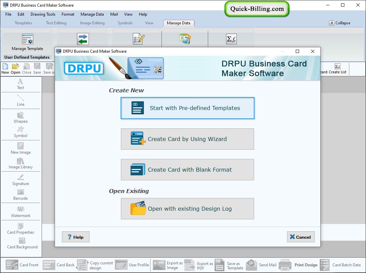Switch to the Symbols ribbon tab
Screen dimensions: 366x273
tap(125, 23)
